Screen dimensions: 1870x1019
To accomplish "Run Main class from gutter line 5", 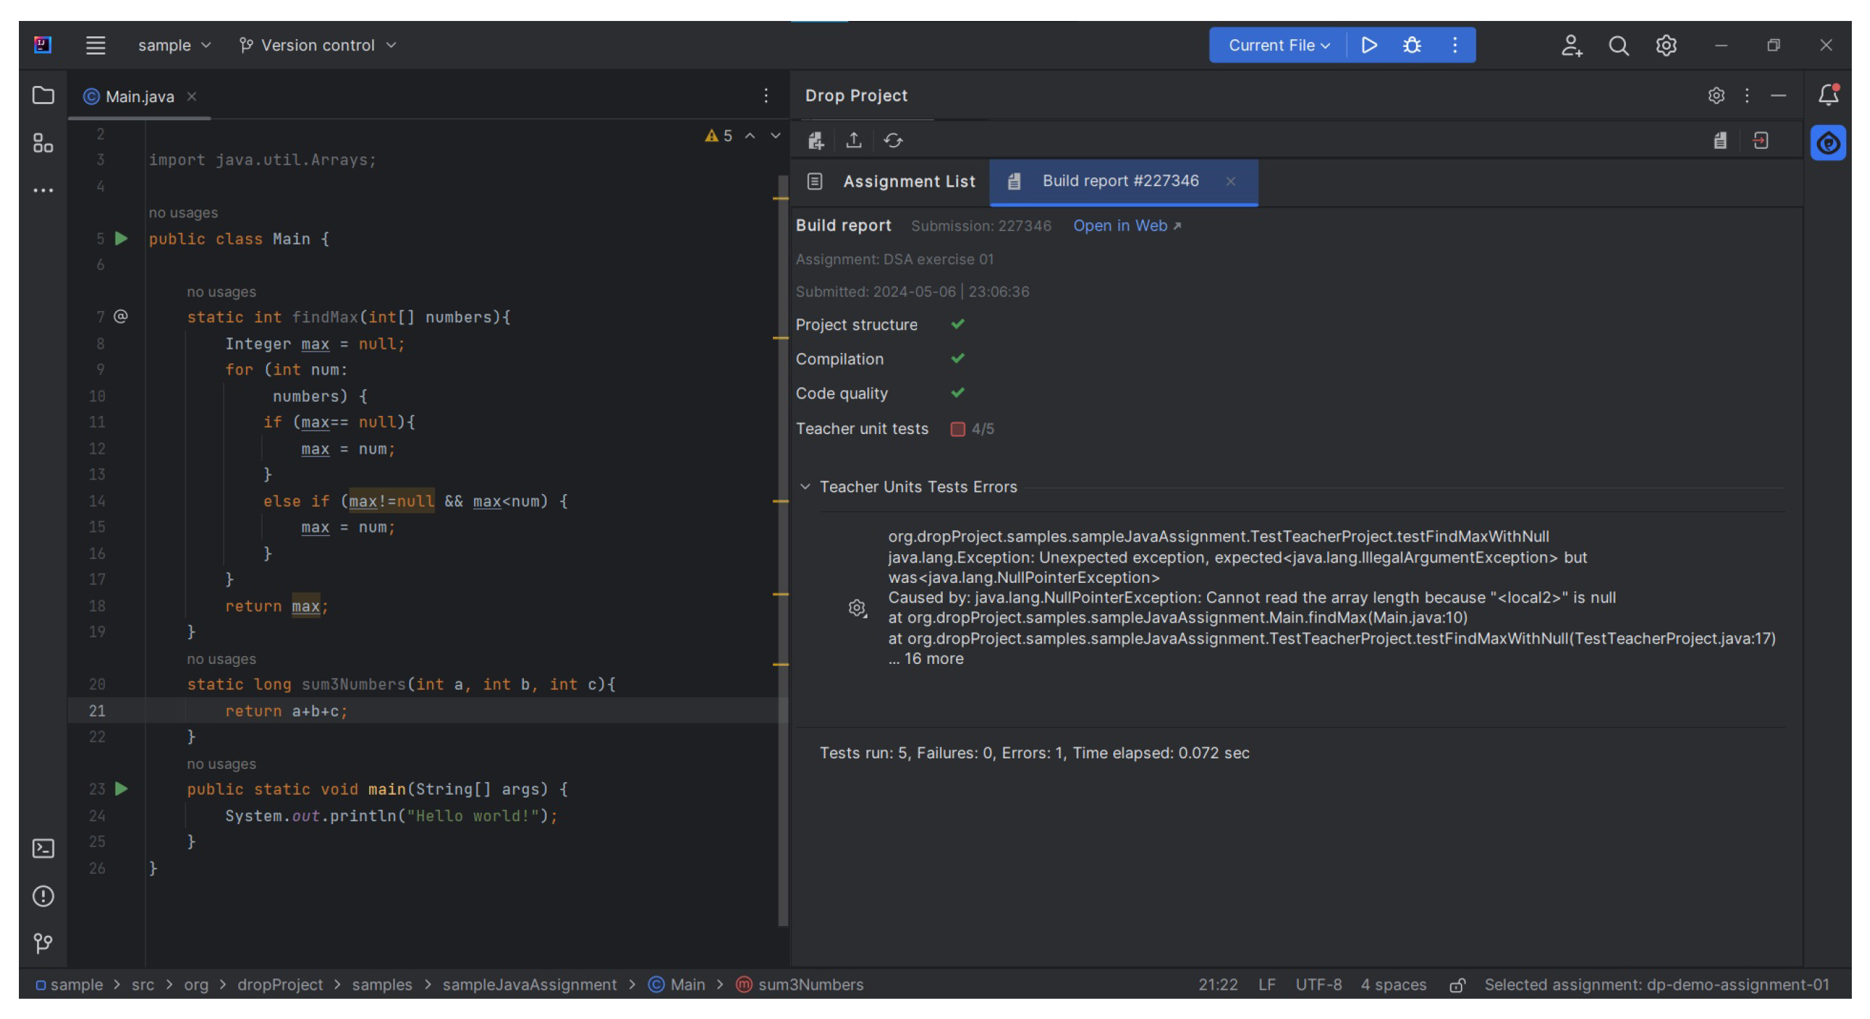I will click(121, 238).
